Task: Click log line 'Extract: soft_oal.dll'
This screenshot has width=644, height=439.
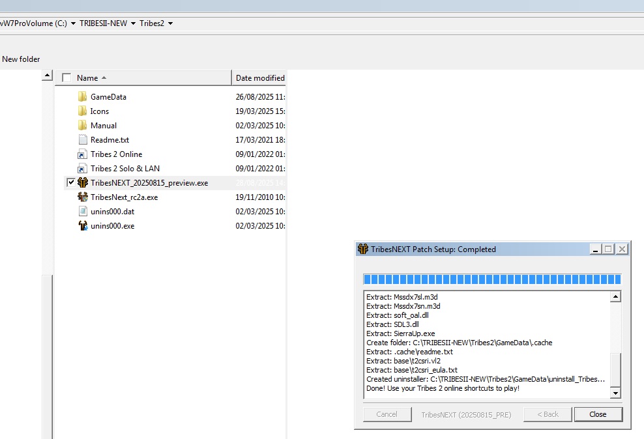Action: [397, 315]
